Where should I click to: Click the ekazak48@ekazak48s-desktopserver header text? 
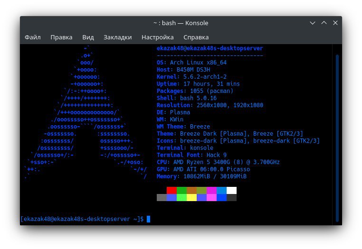(210, 48)
